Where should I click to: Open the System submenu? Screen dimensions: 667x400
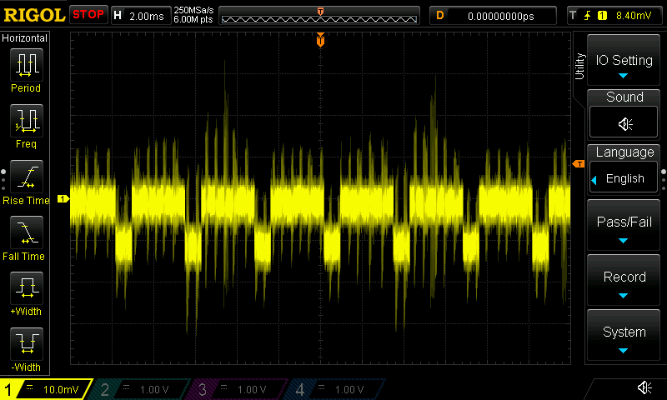point(624,336)
